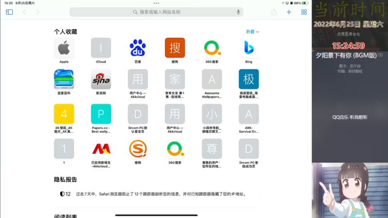Click the 隐私报告 heading
Screen dimensions: 388x218
coord(65,179)
